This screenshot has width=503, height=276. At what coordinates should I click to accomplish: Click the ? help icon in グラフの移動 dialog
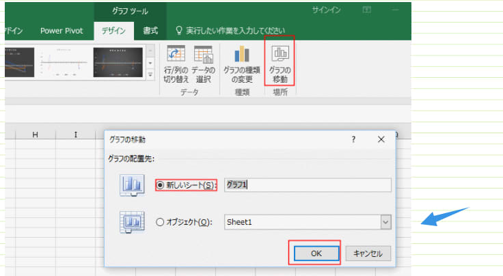[x=353, y=139]
